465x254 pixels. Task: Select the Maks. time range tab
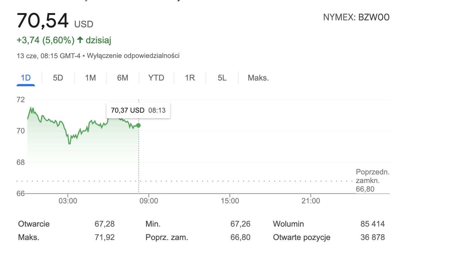(258, 78)
